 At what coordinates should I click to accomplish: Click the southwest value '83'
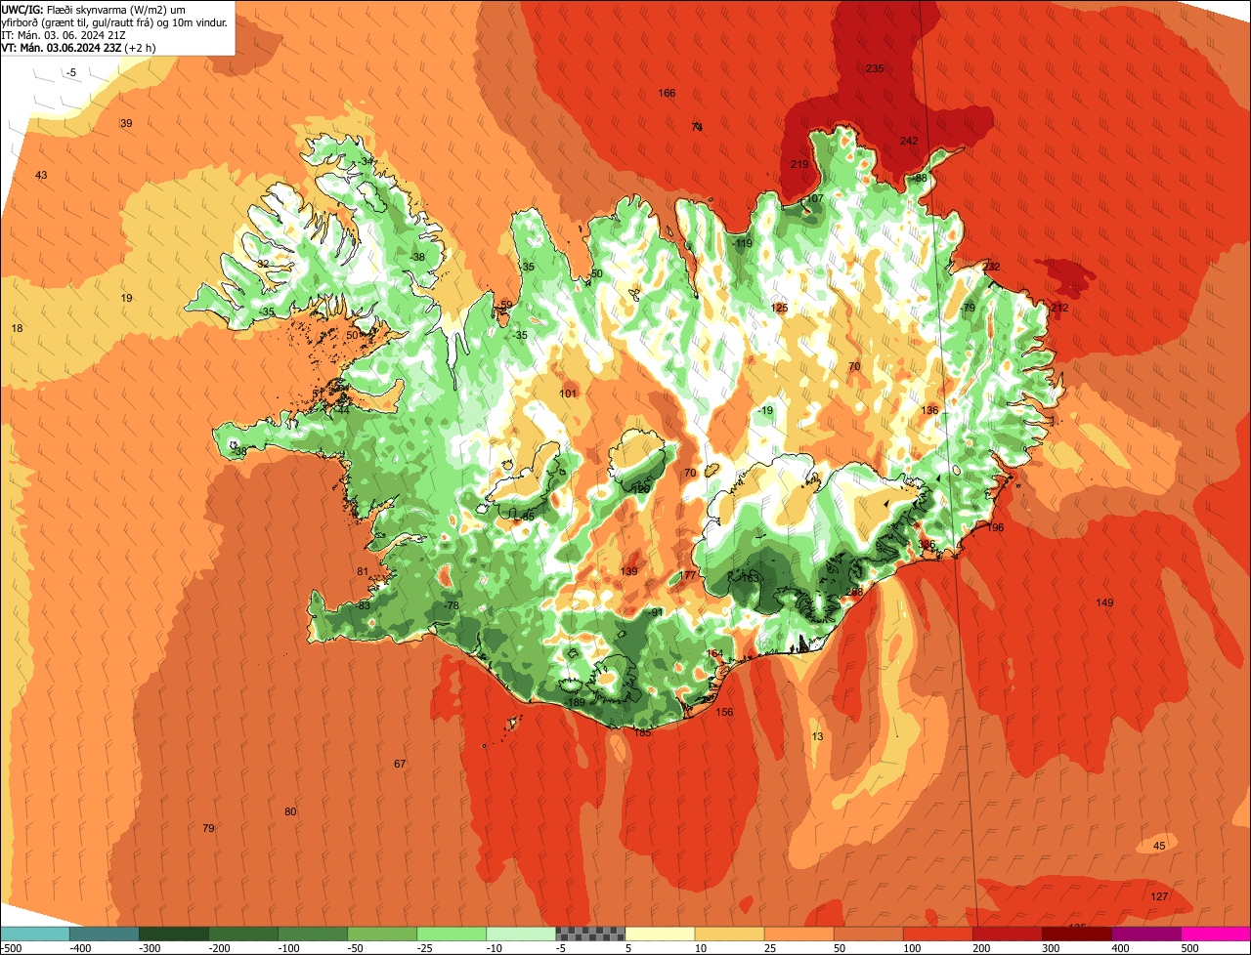(365, 605)
